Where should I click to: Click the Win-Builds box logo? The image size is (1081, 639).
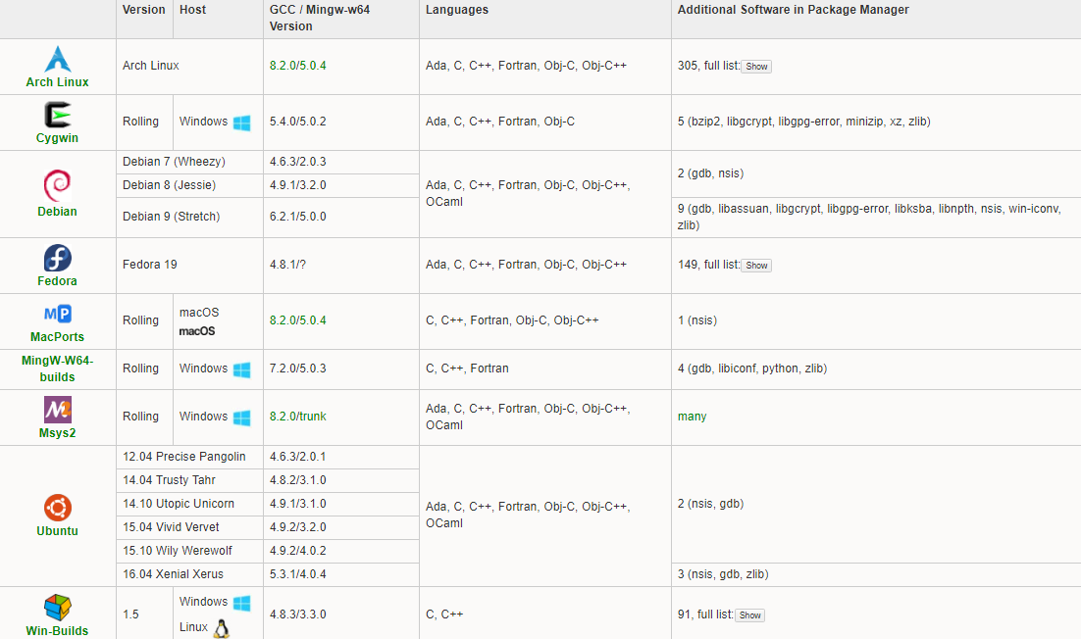tap(58, 608)
